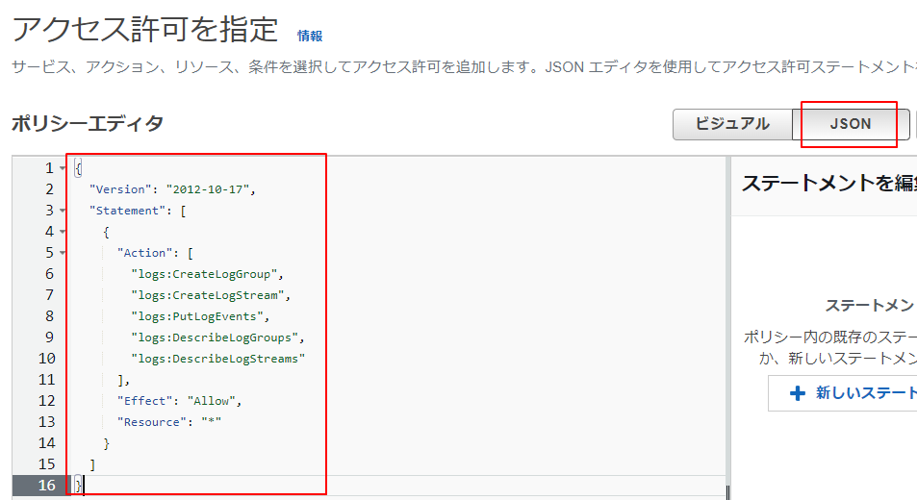
Task: Collapse the root object fold on line 1
Action: [63, 168]
